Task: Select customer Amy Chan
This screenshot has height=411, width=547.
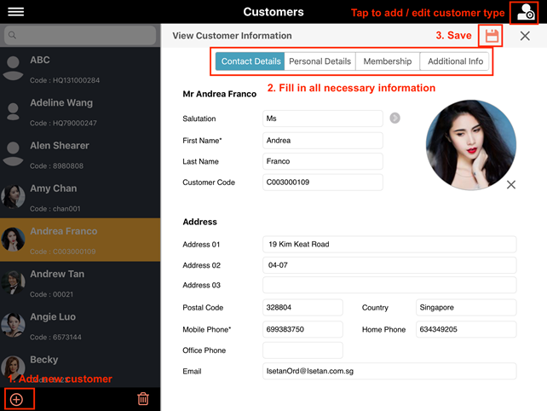Action: tap(80, 197)
